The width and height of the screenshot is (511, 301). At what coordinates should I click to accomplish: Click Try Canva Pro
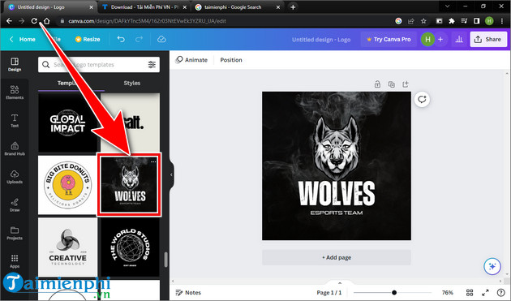coord(389,39)
